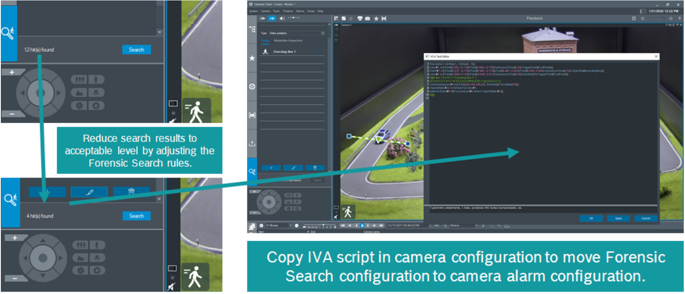Click Apply in VCA Task Editor
The height and width of the screenshot is (294, 685).
tap(618, 218)
